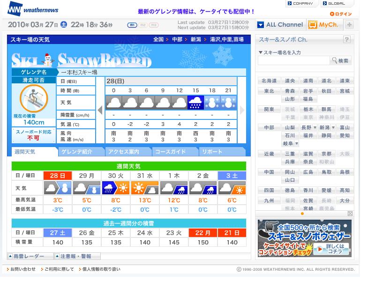Click the 15時 snow weather icon
The height and width of the screenshot is (281, 375).
pyautogui.click(x=195, y=103)
